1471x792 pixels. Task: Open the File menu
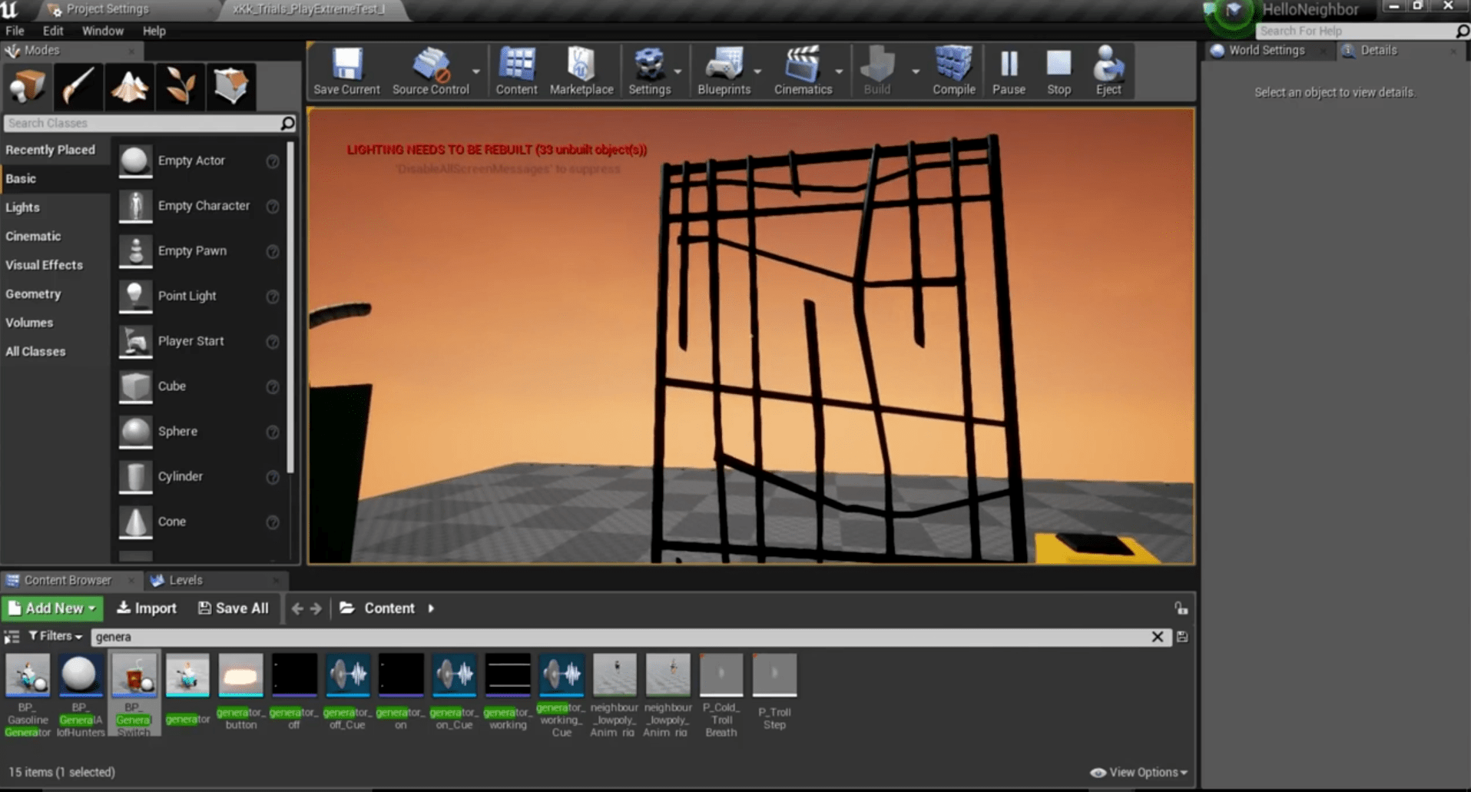15,31
